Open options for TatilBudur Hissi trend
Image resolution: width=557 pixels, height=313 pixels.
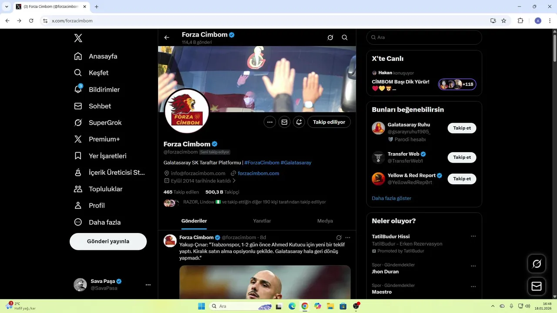click(x=473, y=236)
